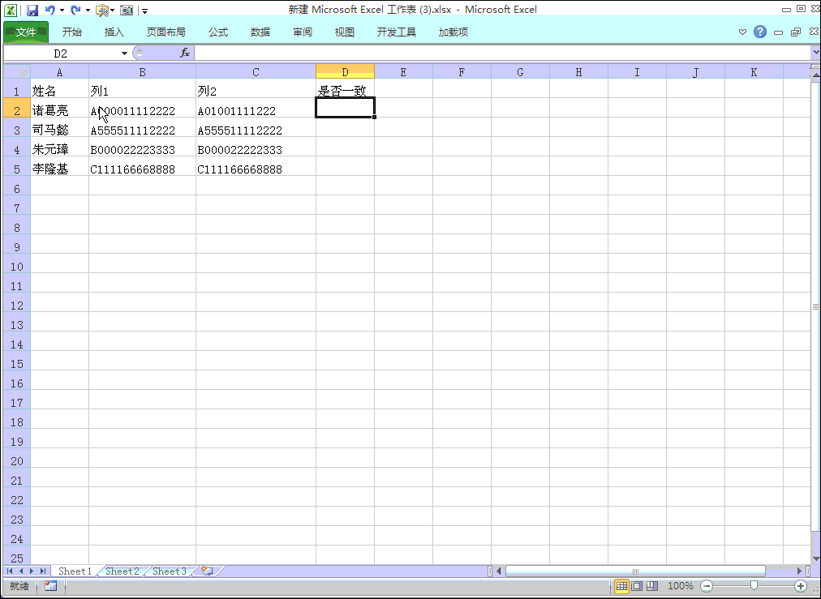Open the Insert Function fx button
This screenshot has height=599, width=821.
[185, 53]
